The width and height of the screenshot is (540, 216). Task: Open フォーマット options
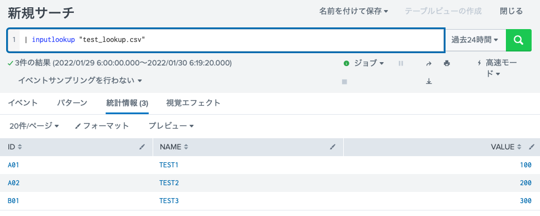tap(102, 126)
